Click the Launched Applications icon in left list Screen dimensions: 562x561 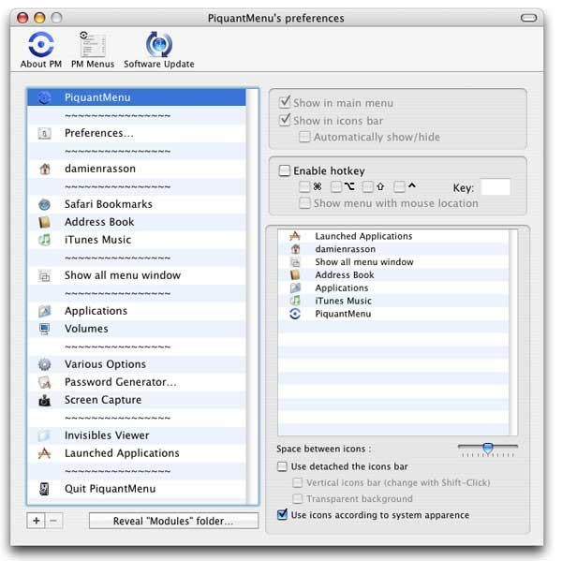44,453
